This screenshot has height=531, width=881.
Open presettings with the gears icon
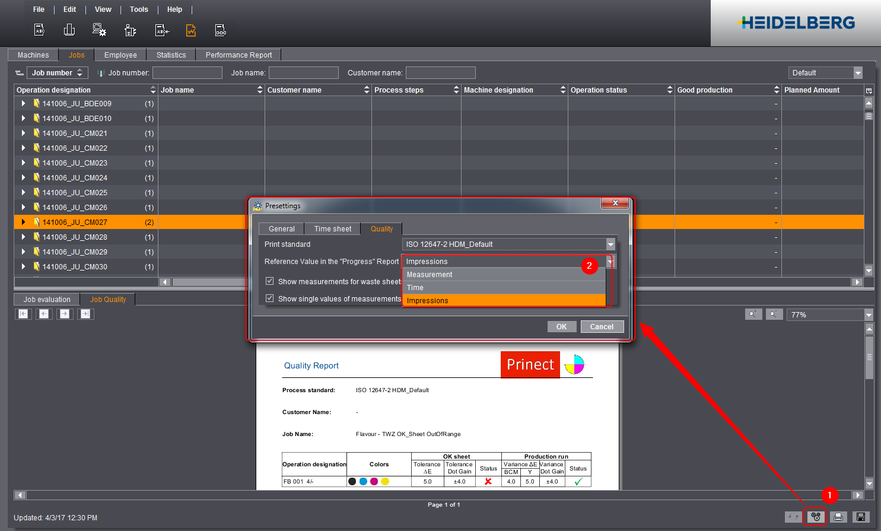816,517
